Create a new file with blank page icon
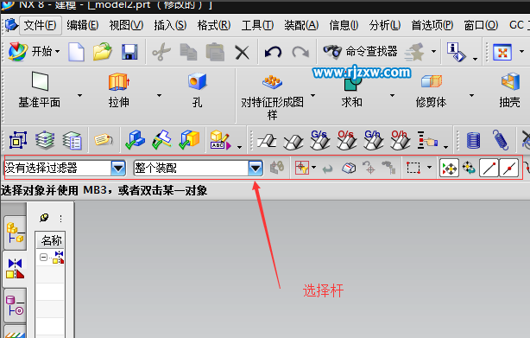This screenshot has height=338, width=530. point(76,52)
